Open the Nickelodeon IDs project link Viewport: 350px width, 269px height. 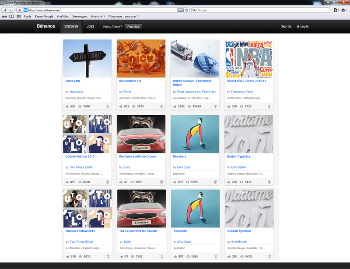[130, 81]
